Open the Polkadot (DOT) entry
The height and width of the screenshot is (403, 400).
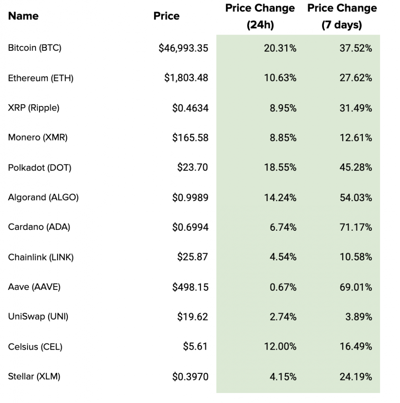[40, 168]
